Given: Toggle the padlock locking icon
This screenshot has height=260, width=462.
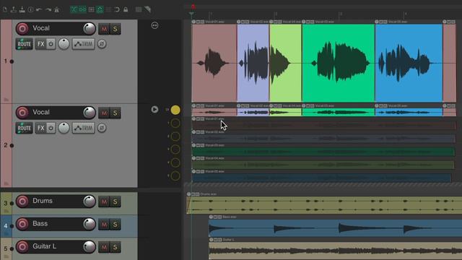Looking at the screenshot, I should click(126, 9).
